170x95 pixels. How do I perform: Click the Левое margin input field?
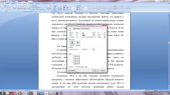[x=79, y=35]
